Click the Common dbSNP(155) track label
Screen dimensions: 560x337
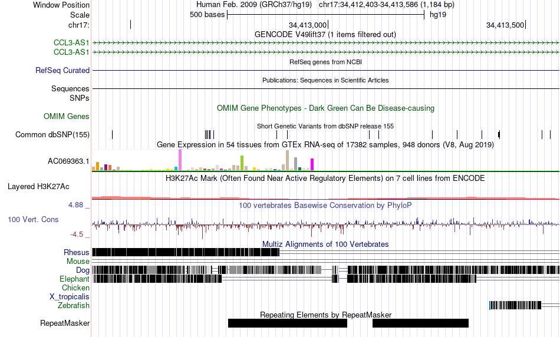(x=52, y=134)
